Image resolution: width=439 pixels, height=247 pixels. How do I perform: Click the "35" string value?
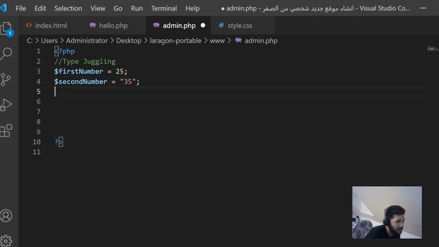(128, 82)
